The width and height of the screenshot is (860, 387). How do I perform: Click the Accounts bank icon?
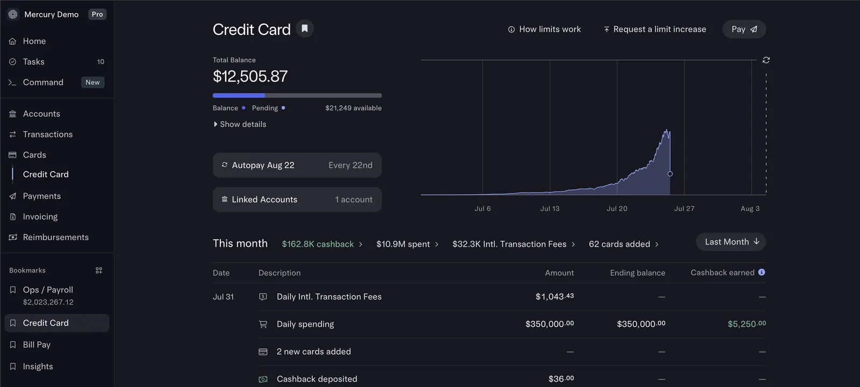click(13, 114)
